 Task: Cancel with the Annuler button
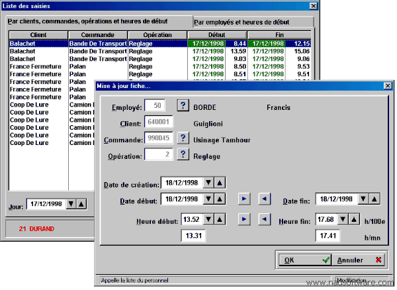click(358, 260)
